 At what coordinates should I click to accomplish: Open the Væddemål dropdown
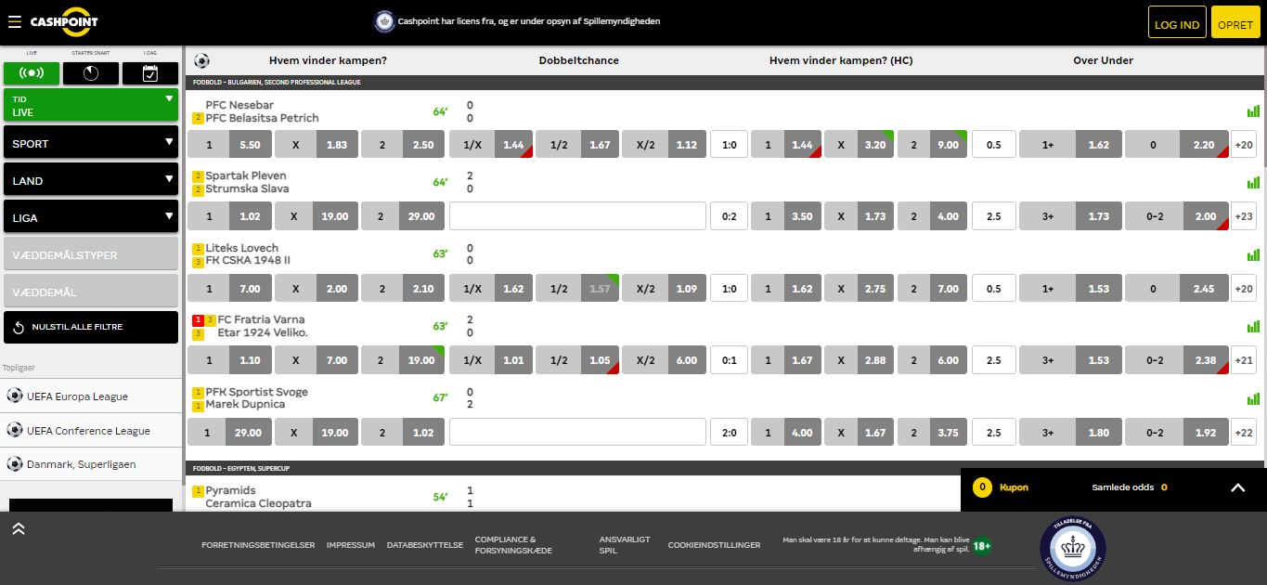91,292
